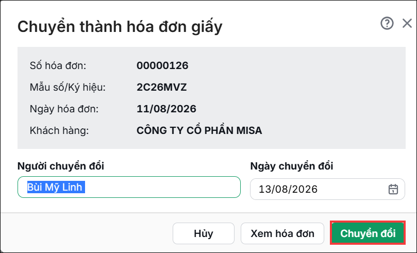
Task: Click the Khách hàng label
Action: (x=59, y=130)
